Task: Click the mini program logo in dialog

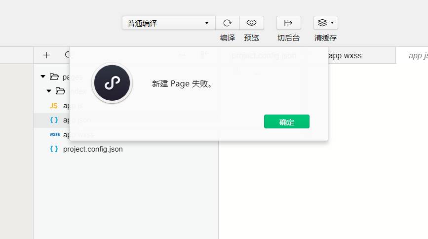Action: 112,83
